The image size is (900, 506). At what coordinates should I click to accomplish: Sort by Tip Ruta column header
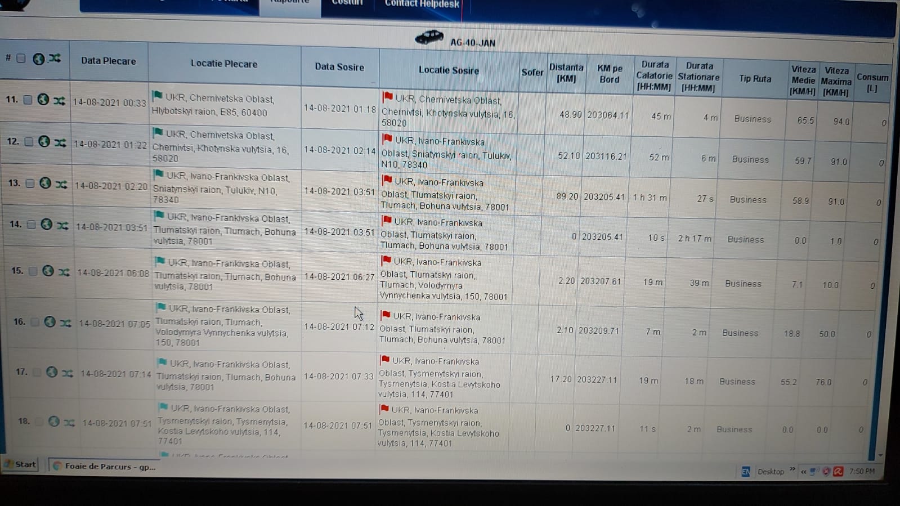755,79
